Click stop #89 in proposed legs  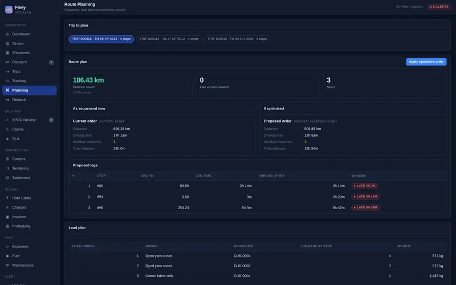[100, 186]
